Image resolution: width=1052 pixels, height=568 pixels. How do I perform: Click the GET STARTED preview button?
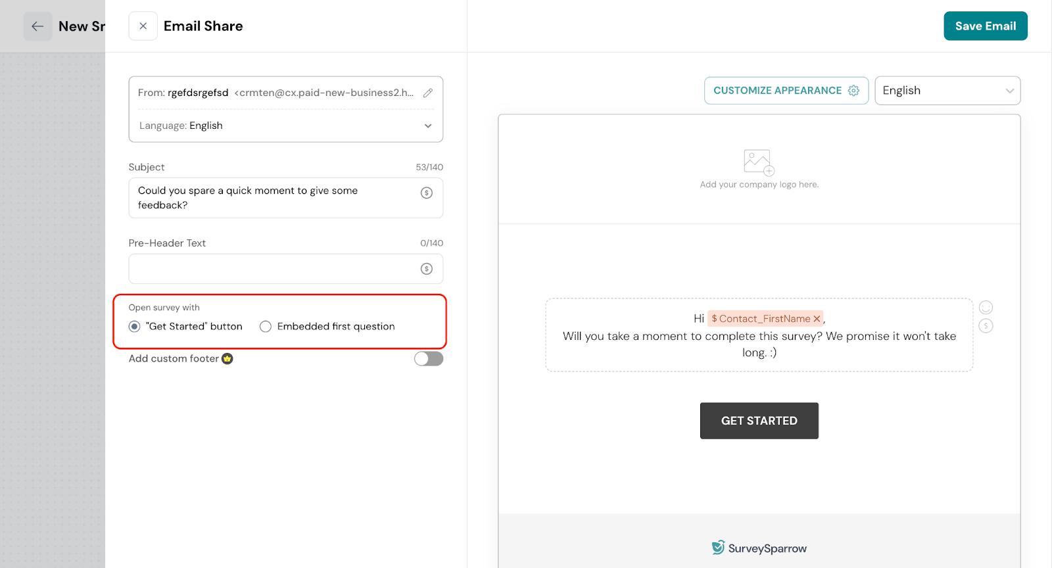click(759, 421)
